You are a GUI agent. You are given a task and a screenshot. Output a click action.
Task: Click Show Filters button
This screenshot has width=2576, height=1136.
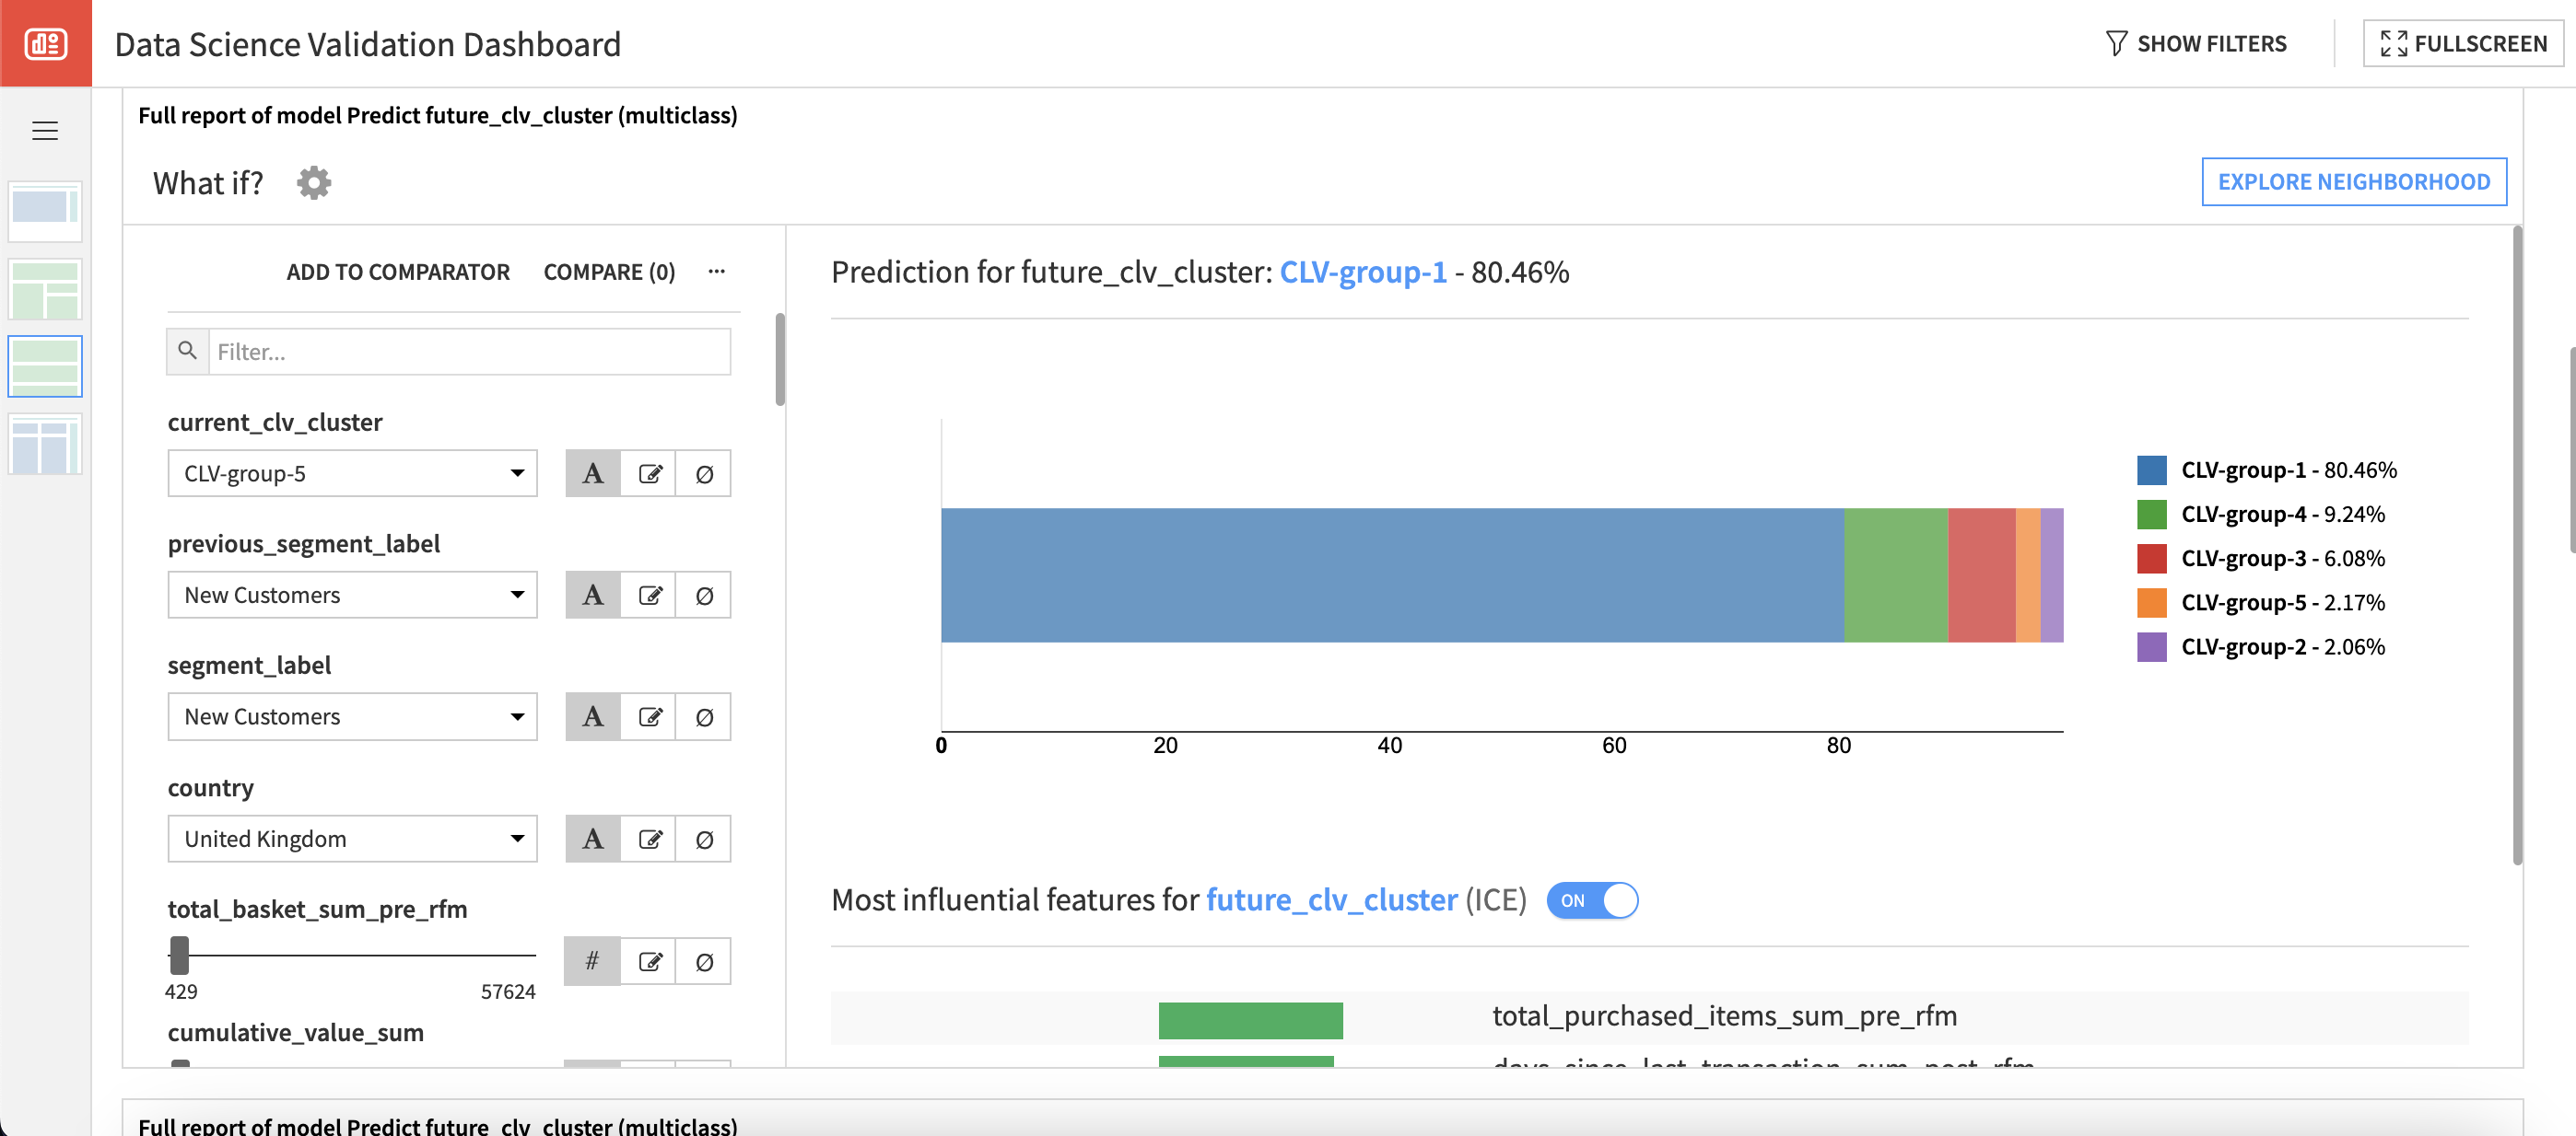tap(2196, 44)
